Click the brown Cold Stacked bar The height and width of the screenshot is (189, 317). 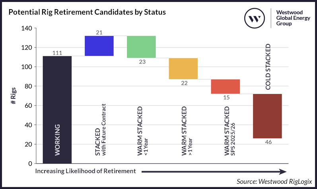click(268, 116)
